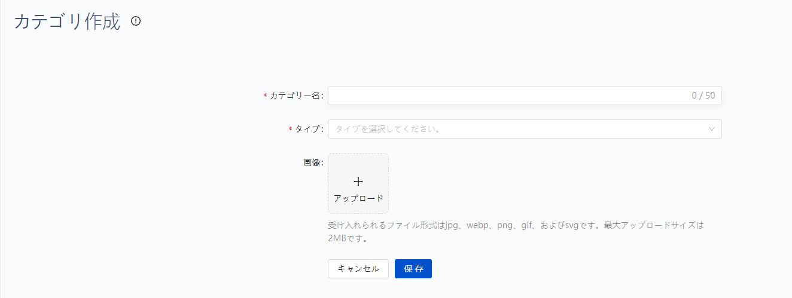Click the アップロード label in image box
The width and height of the screenshot is (792, 298).
358,198
